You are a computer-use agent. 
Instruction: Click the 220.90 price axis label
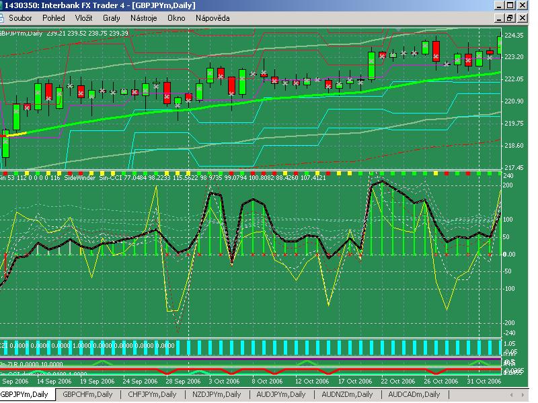514,101
